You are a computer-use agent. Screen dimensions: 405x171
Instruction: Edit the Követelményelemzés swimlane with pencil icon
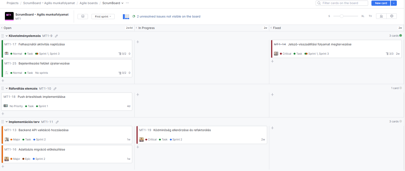[x=57, y=36]
